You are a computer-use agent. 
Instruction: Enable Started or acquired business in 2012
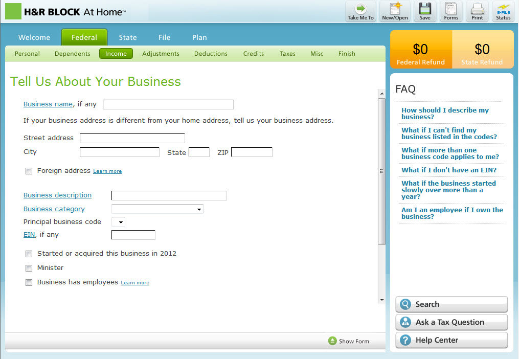click(x=29, y=254)
